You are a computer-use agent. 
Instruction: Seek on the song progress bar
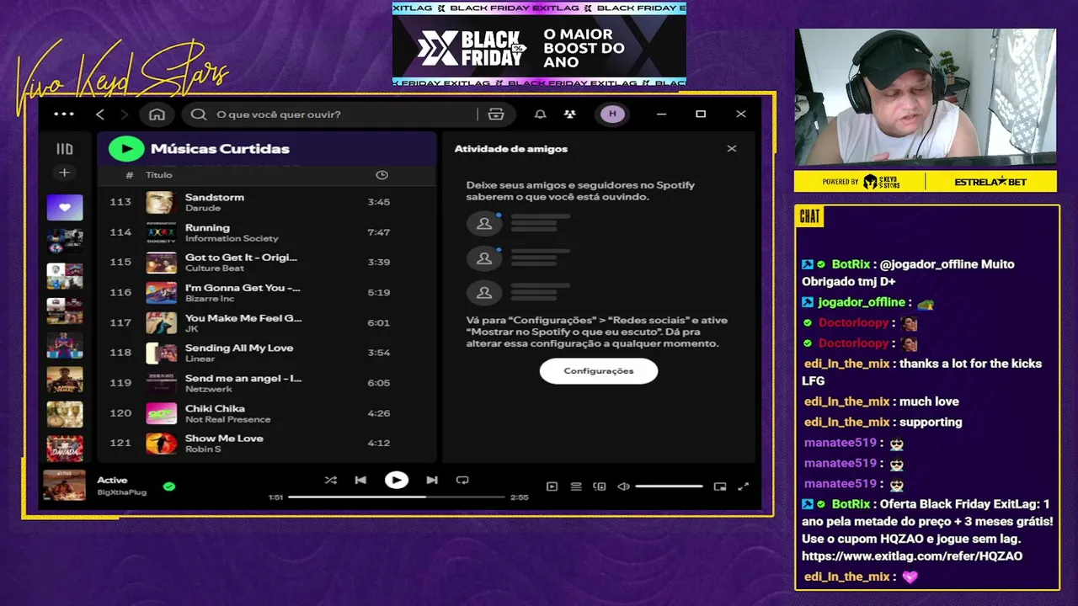tap(397, 497)
